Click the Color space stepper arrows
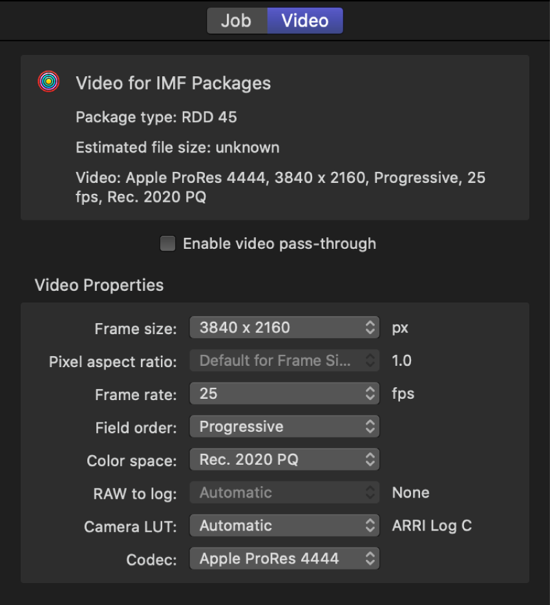Screen dimensions: 550x605 pos(372,460)
